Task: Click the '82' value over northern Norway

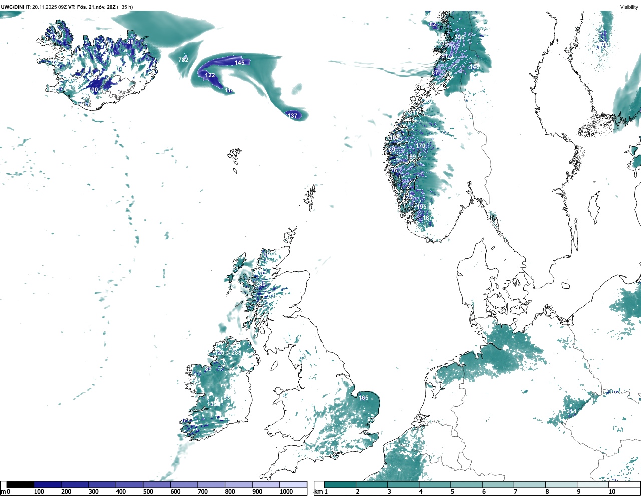Action: (433, 25)
